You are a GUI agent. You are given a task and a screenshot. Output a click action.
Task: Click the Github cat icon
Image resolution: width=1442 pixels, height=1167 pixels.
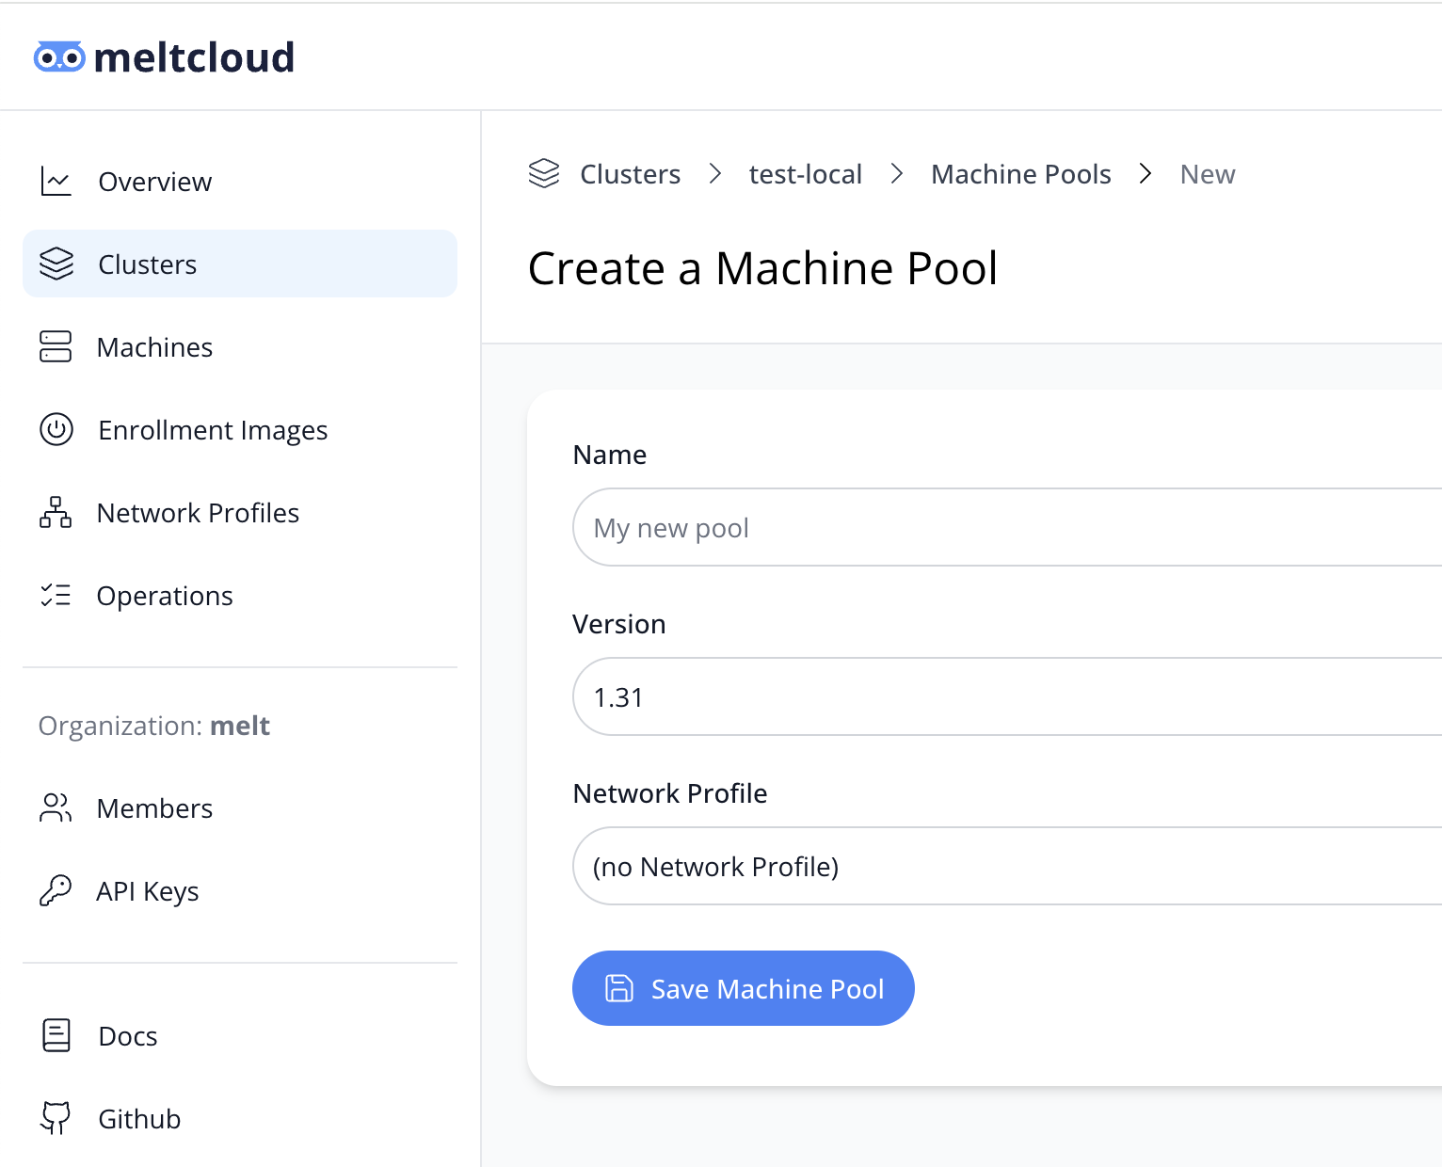tap(56, 1118)
